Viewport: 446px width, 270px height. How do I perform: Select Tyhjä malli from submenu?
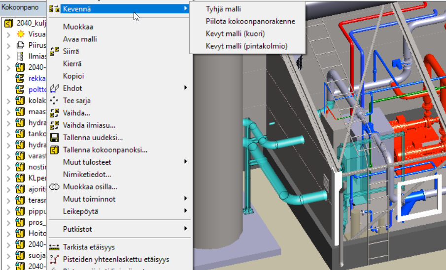point(223,9)
